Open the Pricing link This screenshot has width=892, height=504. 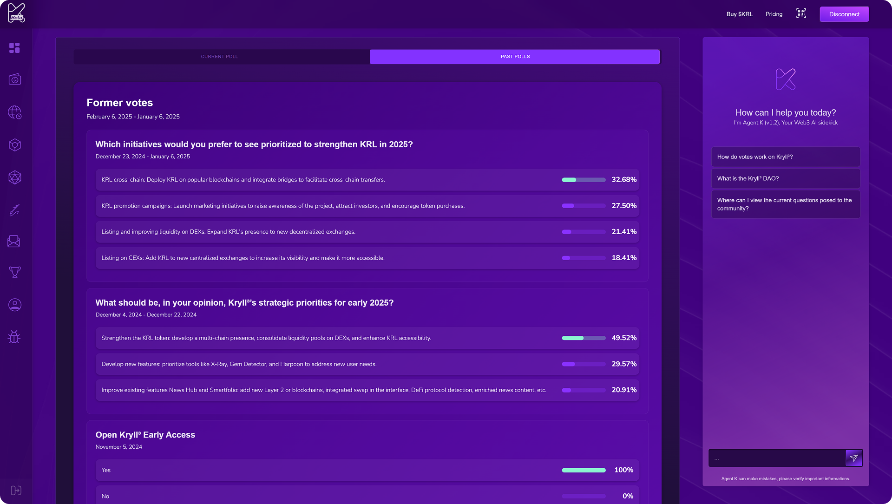pyautogui.click(x=774, y=14)
